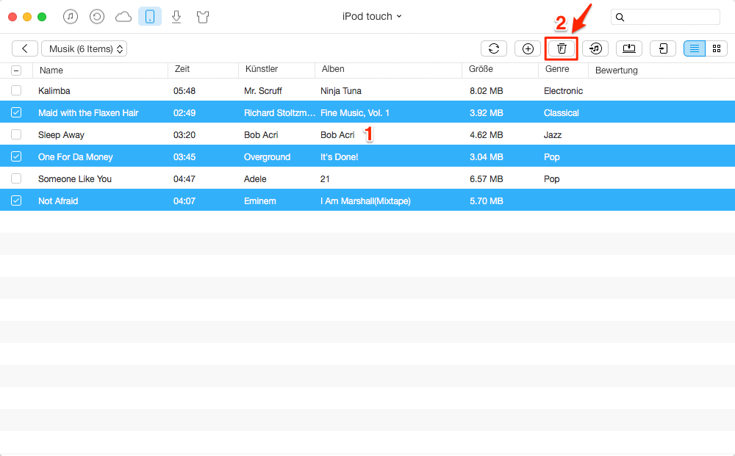Click album I Am Marshall(Mixtape)
This screenshot has height=456, width=735.
point(365,201)
